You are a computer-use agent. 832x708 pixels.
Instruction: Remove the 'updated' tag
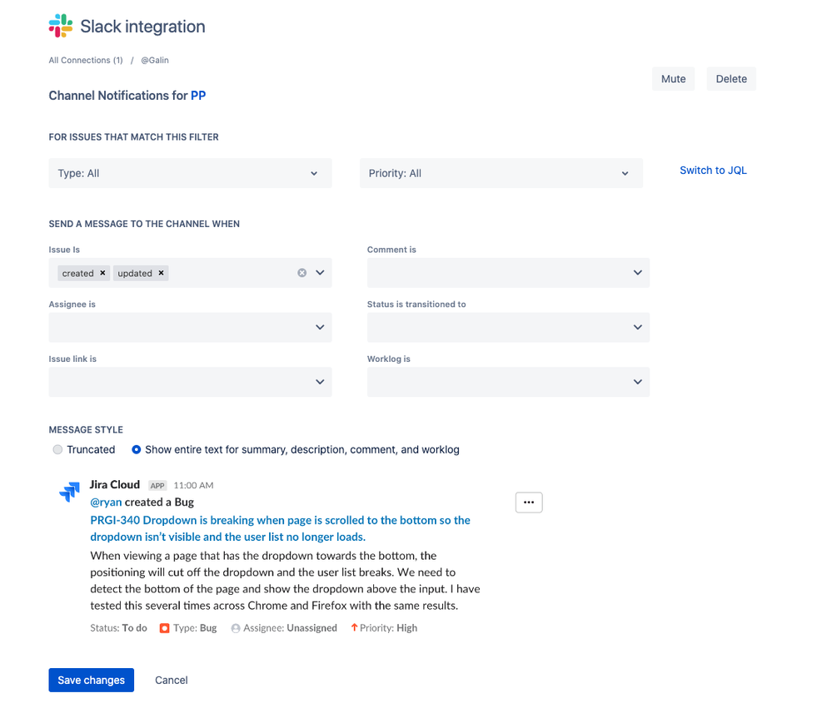click(x=161, y=273)
